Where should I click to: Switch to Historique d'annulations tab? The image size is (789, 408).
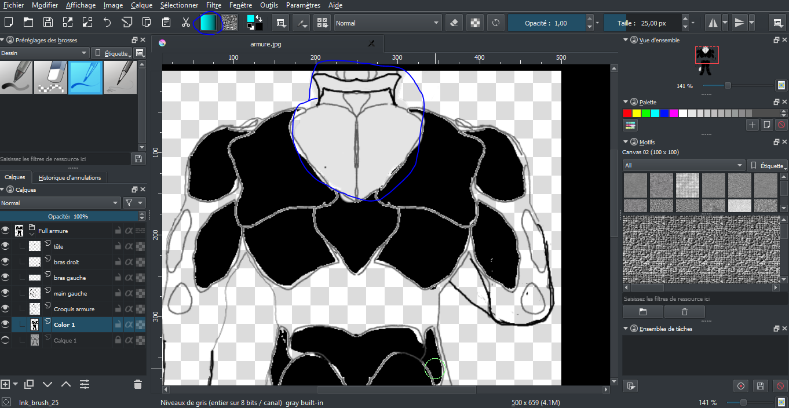[x=70, y=177]
